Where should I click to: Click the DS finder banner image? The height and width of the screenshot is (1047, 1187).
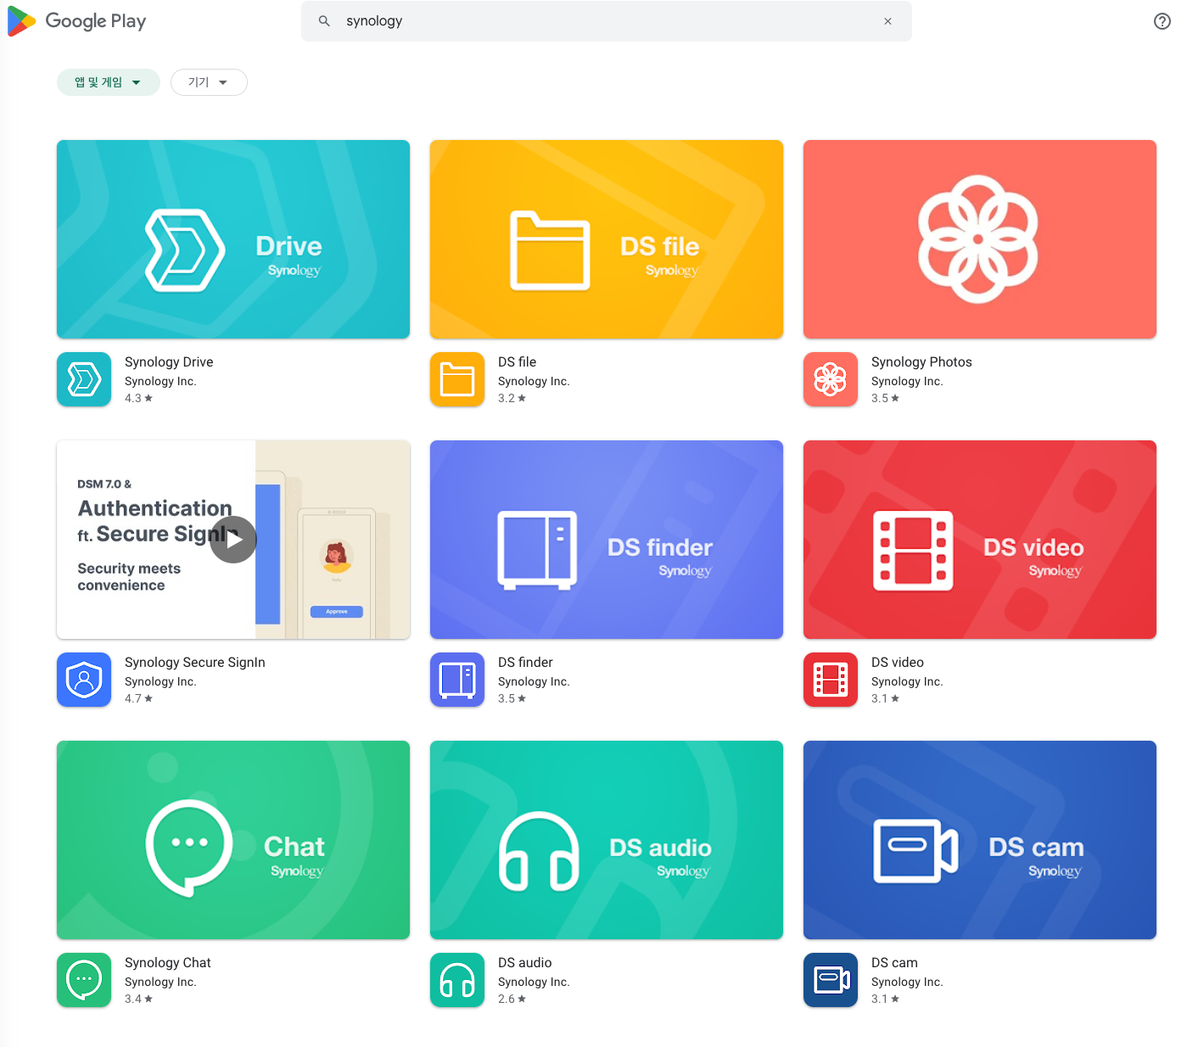pyautogui.click(x=607, y=540)
